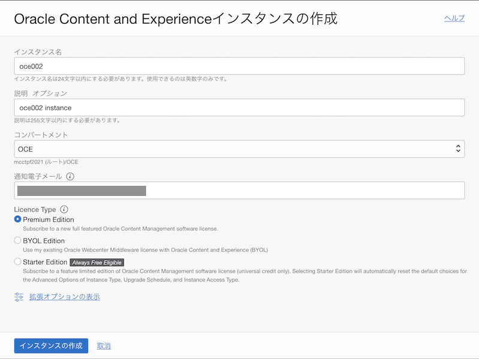Click the mcctpf2021 (ルート)/OCE path text
The width and height of the screenshot is (479, 359).
pyautogui.click(x=46, y=162)
